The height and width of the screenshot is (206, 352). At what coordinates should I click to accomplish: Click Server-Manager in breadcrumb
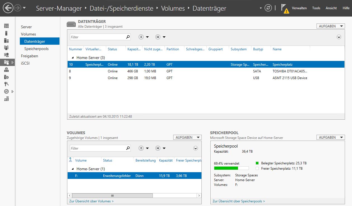click(x=59, y=8)
